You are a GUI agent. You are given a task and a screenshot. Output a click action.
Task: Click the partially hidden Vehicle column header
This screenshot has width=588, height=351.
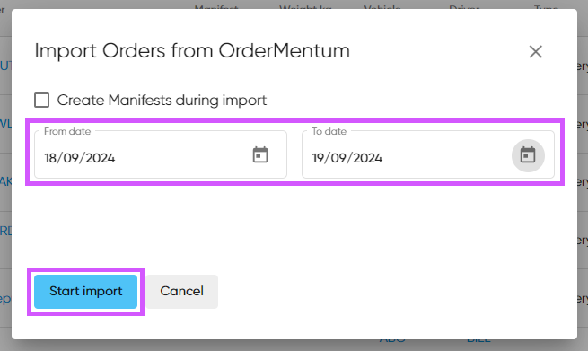[382, 7]
